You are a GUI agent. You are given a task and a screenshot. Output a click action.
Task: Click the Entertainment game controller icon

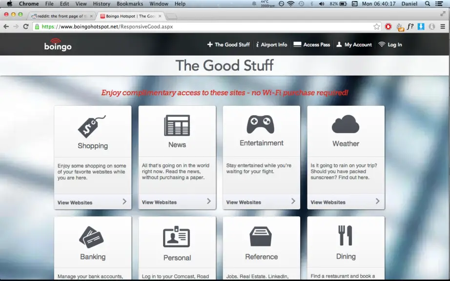[x=261, y=124]
